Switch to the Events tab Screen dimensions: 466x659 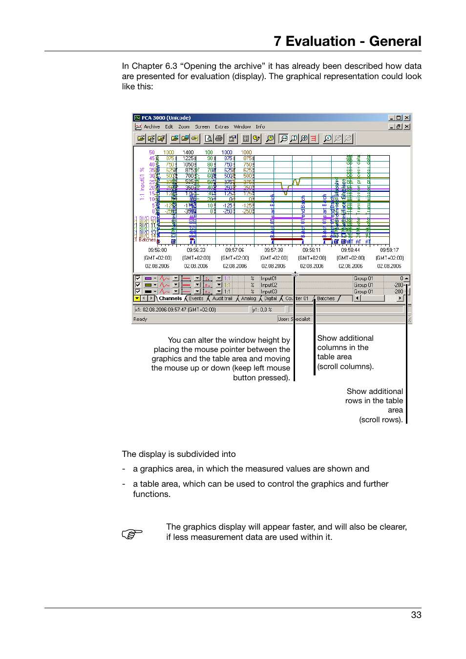196,298
